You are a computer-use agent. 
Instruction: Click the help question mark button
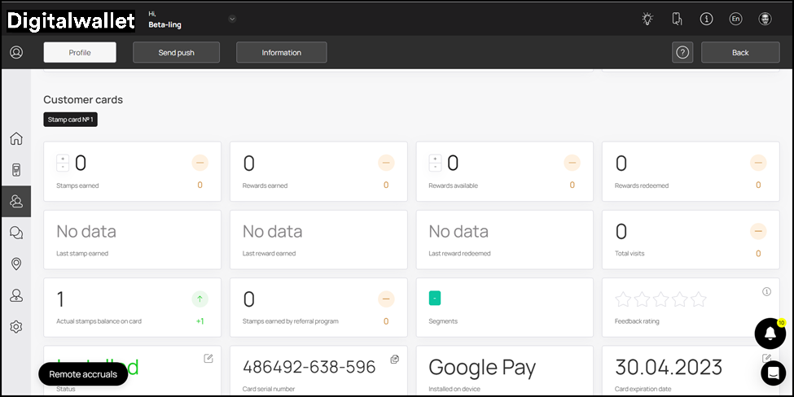pyautogui.click(x=682, y=52)
